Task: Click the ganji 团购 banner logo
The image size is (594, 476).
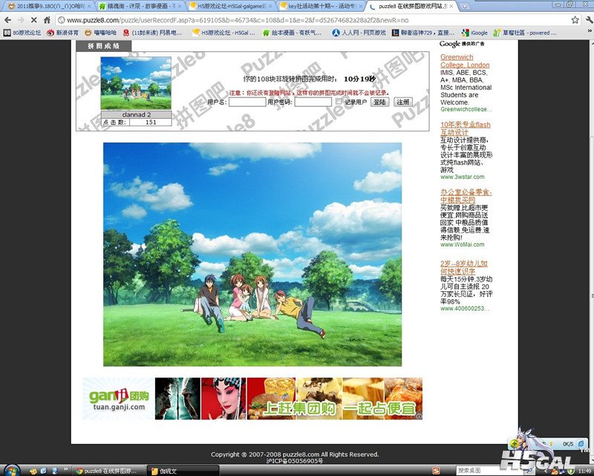Action: (119, 399)
